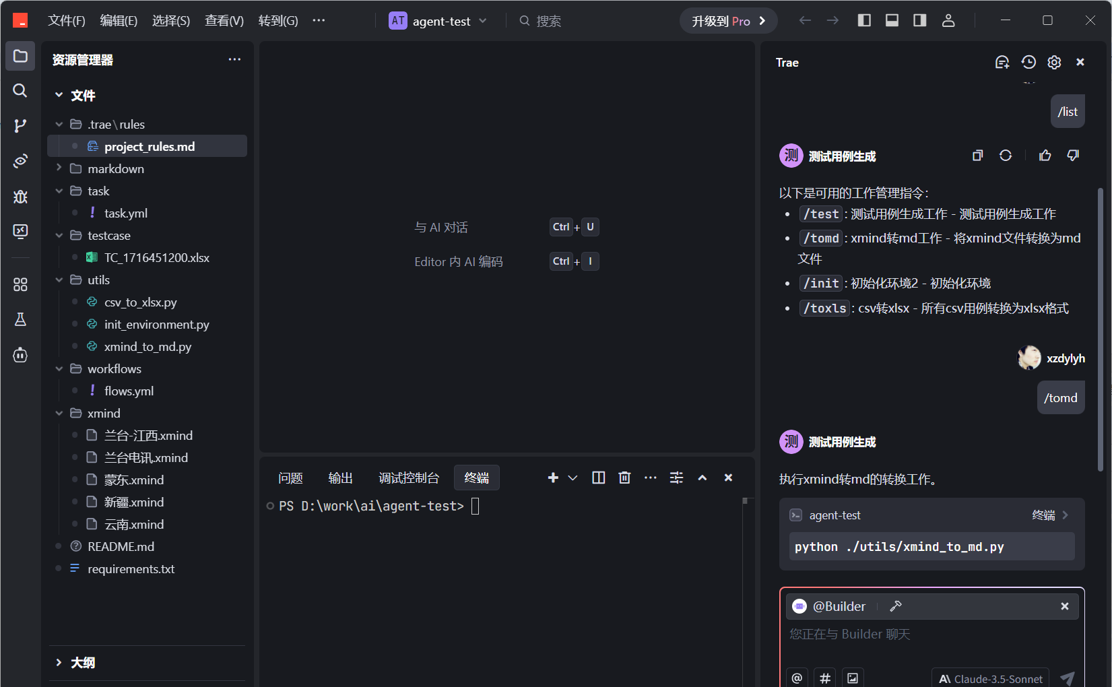Switch to the 输出 panel tab
Viewport: 1112px width, 687px height.
pyautogui.click(x=340, y=478)
